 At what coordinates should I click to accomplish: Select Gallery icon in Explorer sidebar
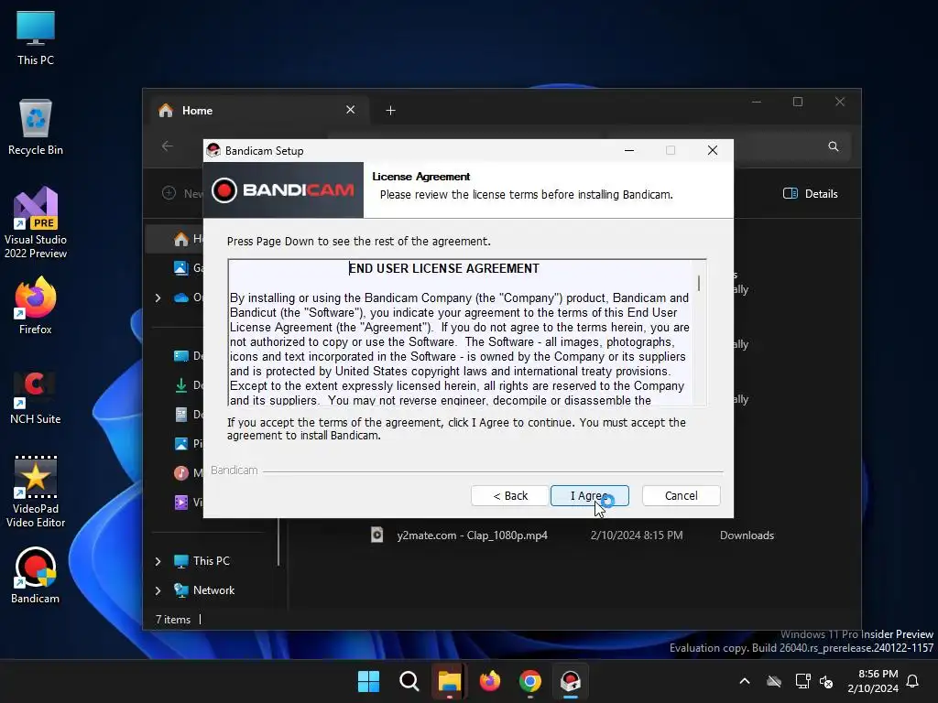[x=181, y=268]
